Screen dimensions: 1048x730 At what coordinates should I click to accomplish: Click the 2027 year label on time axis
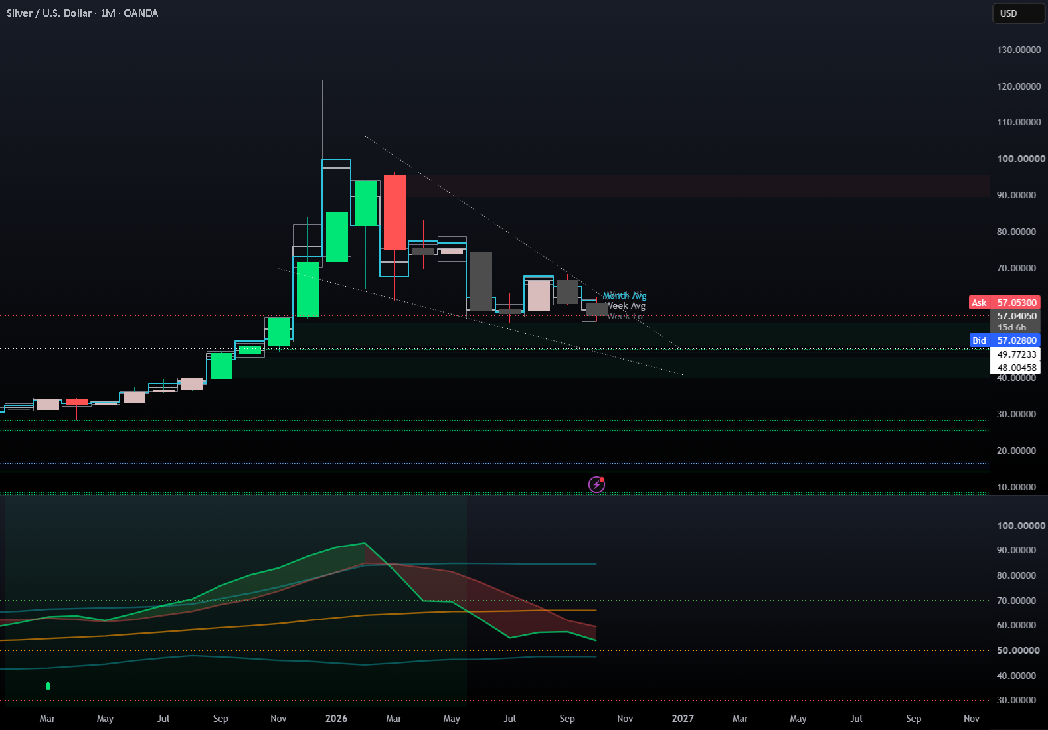pos(683,719)
